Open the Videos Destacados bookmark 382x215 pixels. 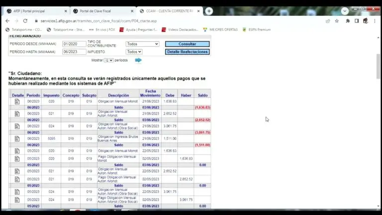pyautogui.click(x=180, y=30)
